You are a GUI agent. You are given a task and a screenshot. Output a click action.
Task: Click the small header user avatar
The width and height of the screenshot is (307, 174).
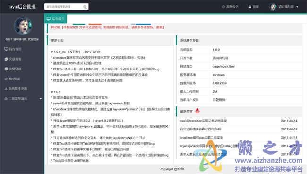click(x=273, y=7)
